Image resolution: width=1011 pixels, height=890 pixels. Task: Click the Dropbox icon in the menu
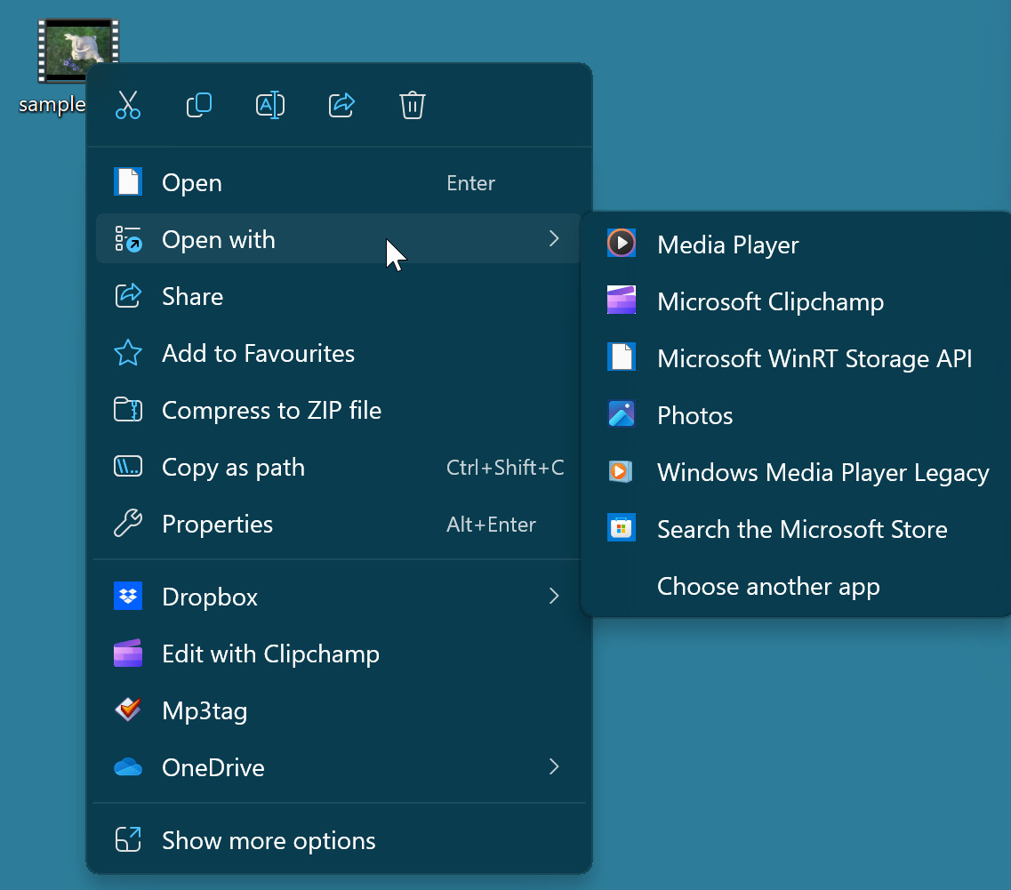128,596
